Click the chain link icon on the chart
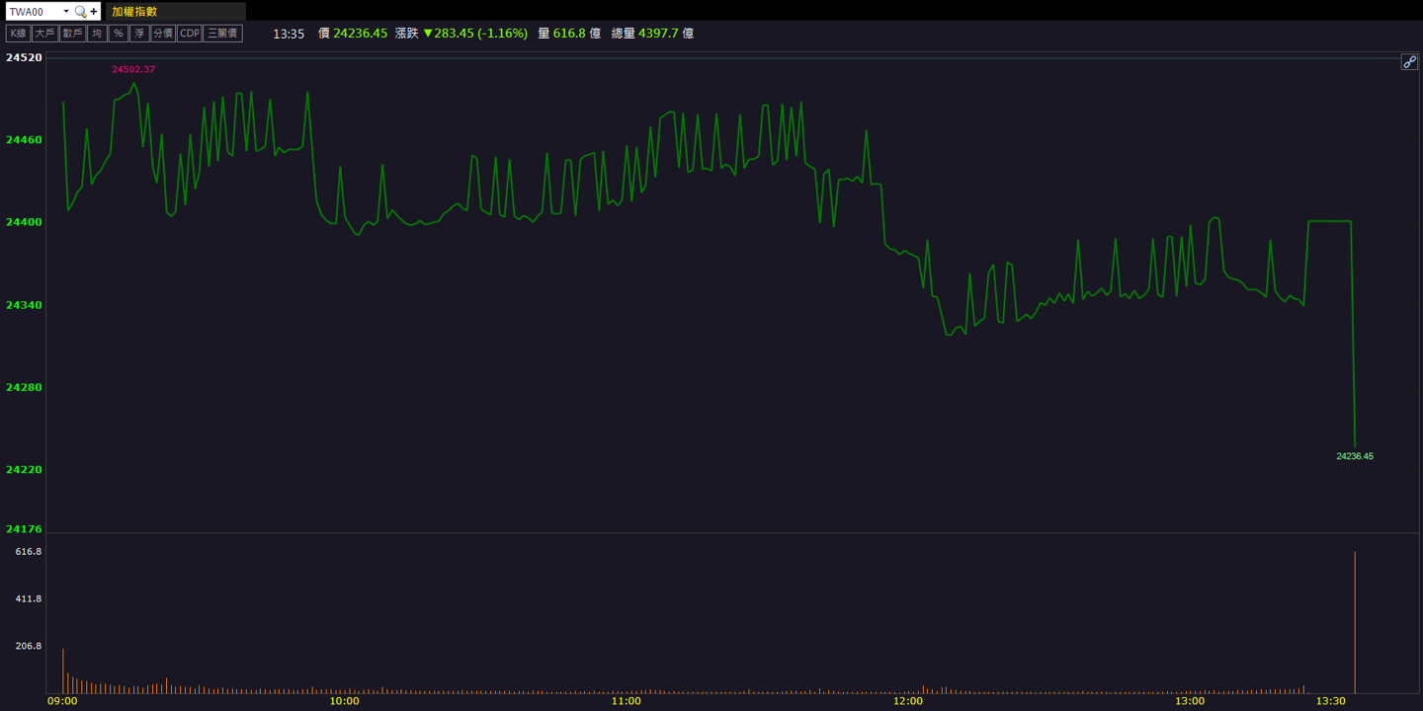 click(x=1409, y=62)
